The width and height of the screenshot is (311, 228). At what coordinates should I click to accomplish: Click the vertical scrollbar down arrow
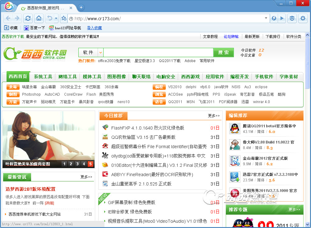308,225
